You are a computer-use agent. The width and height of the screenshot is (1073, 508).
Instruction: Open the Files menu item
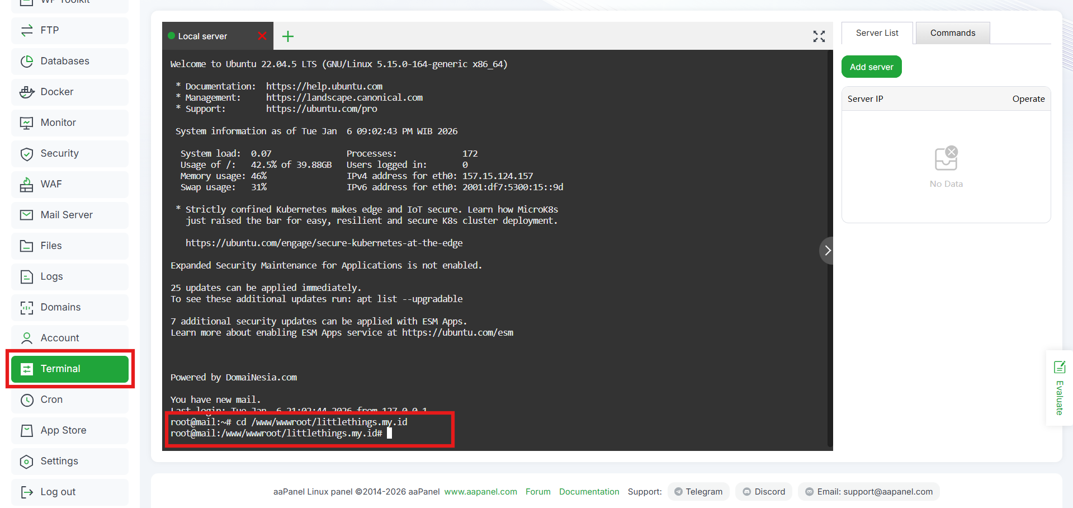pos(70,246)
